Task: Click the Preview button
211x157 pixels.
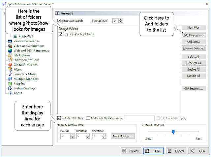Action: 131,151
